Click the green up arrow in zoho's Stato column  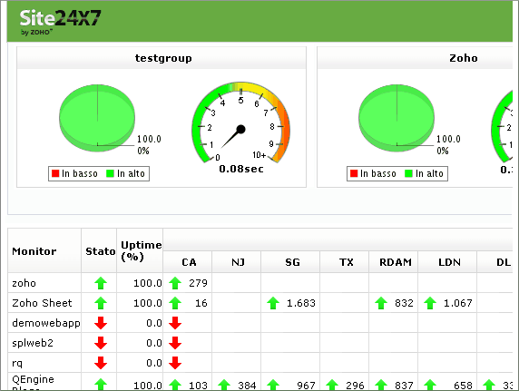pyautogui.click(x=101, y=283)
